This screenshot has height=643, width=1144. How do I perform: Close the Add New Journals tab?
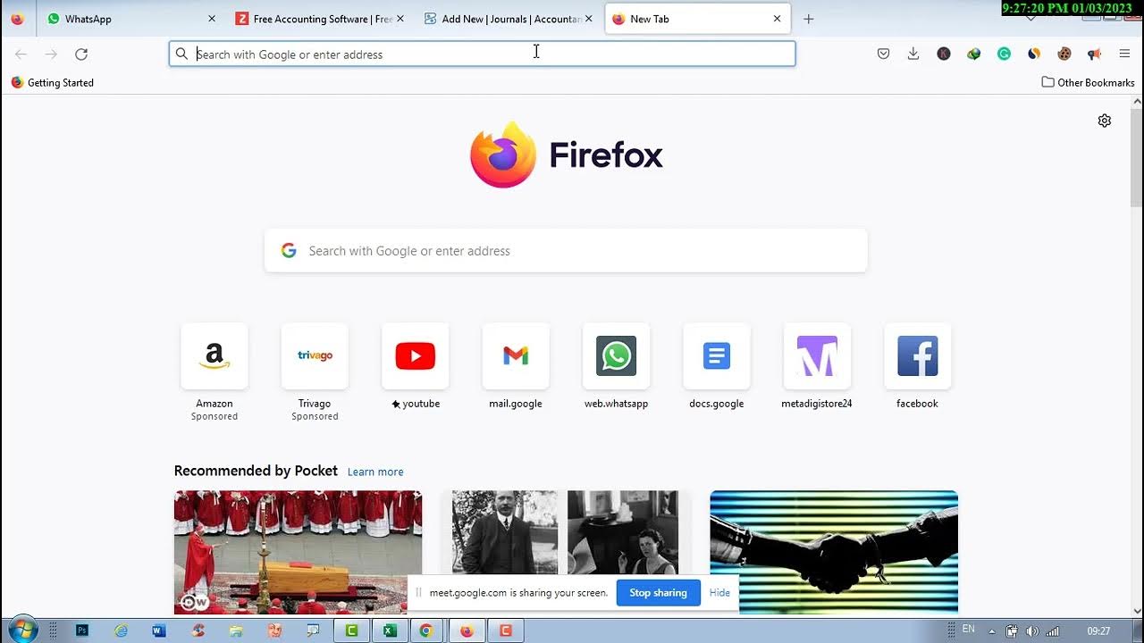[588, 19]
